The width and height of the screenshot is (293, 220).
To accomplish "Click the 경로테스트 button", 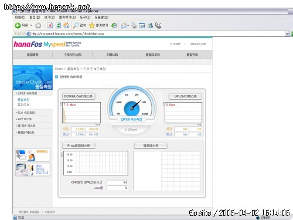I will [x=151, y=145].
